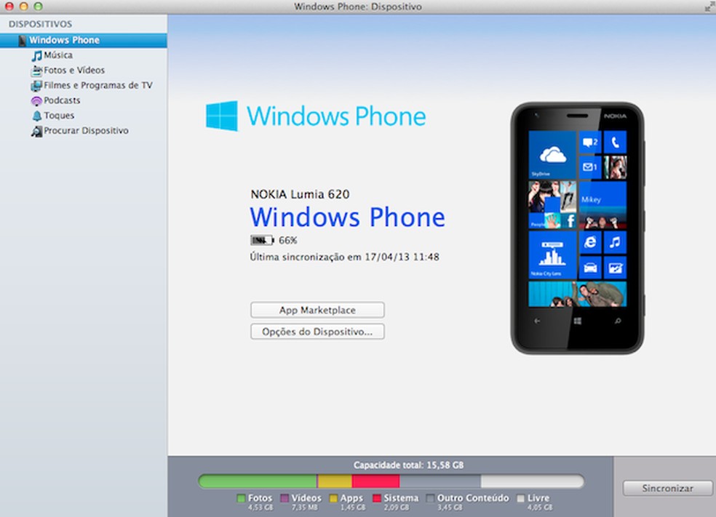Click the 66% battery text
The image size is (716, 517).
click(287, 241)
